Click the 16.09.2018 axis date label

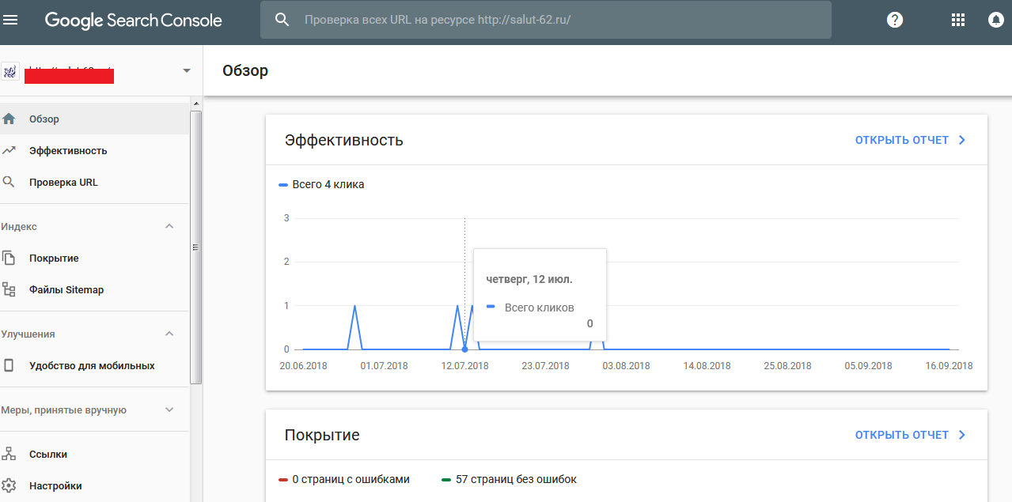point(949,366)
